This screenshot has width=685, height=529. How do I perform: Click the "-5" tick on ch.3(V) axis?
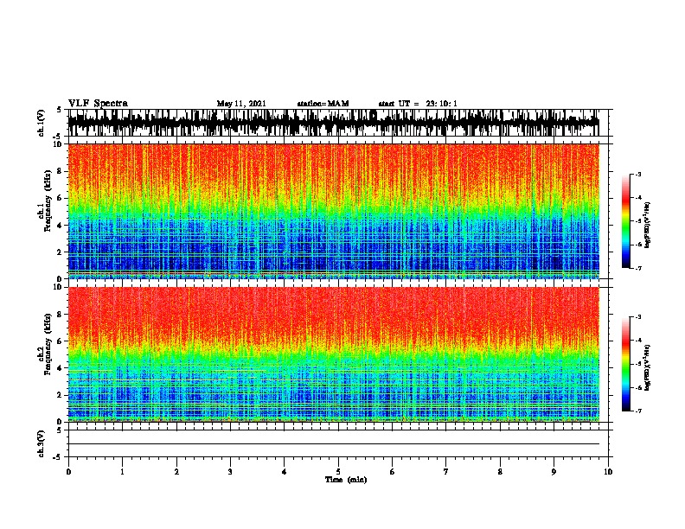click(59, 457)
